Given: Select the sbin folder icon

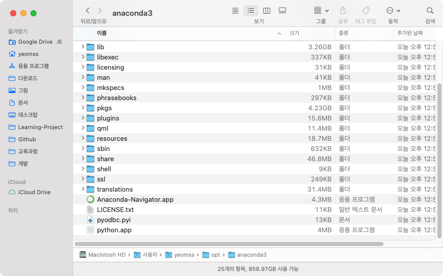Looking at the screenshot, I should (x=90, y=149).
